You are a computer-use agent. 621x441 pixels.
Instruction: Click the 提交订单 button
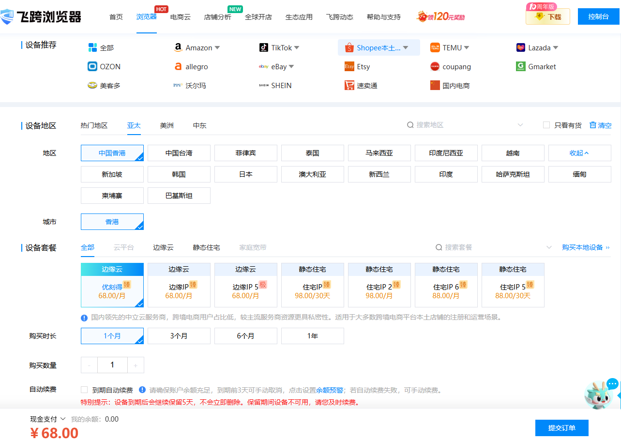(561, 428)
